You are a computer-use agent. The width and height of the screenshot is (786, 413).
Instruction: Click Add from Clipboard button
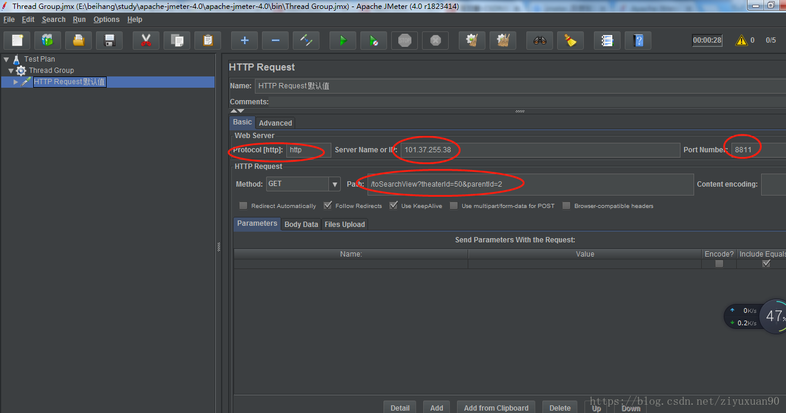tap(496, 408)
